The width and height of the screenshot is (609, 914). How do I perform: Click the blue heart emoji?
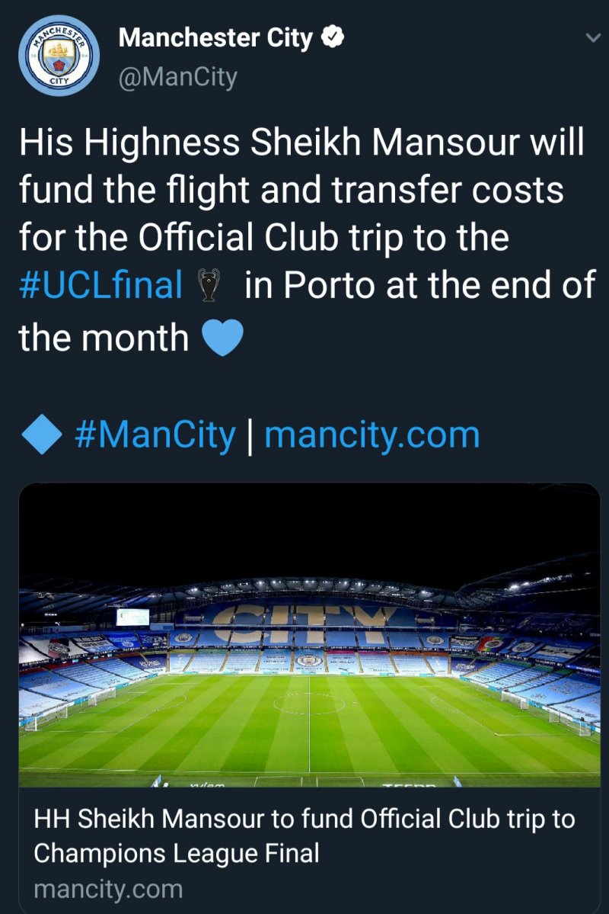click(223, 336)
